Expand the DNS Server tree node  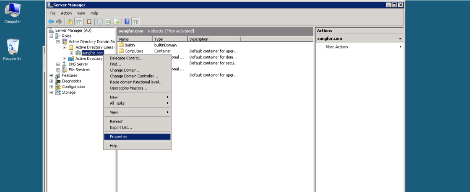coord(58,64)
